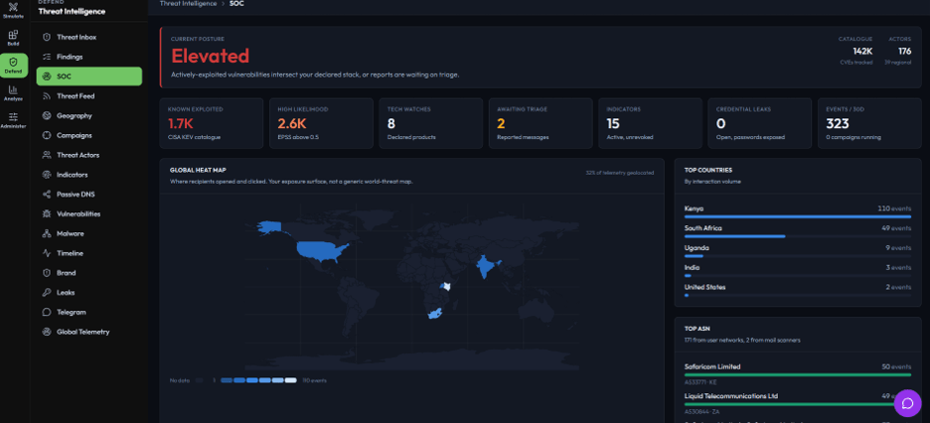Viewport: 930px width, 423px height.
Task: Open Global Telemetry page
Action: point(89,332)
